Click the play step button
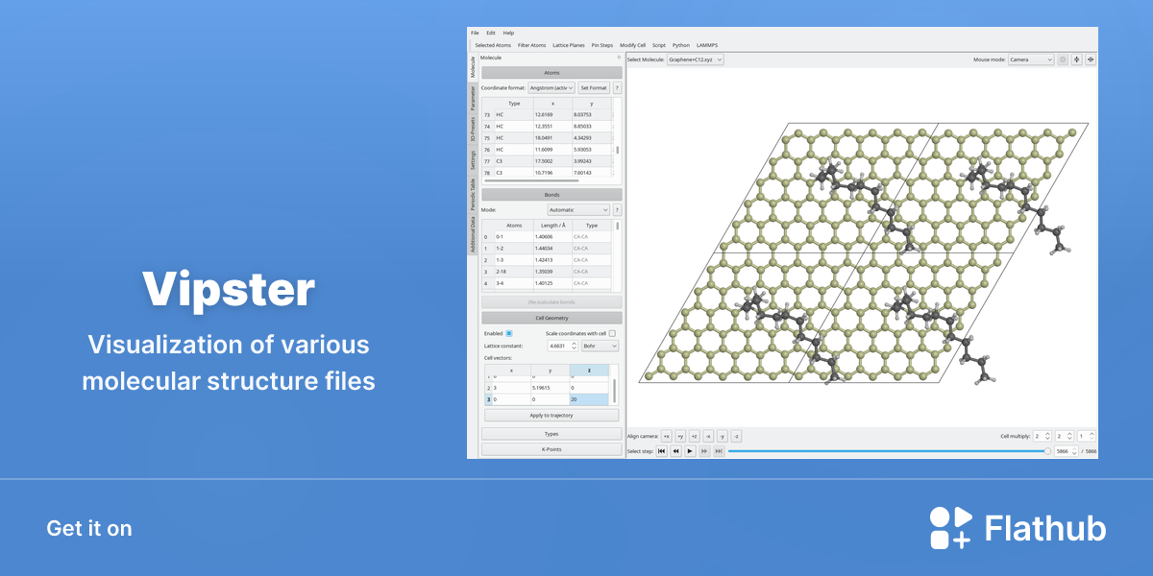Image resolution: width=1153 pixels, height=576 pixels. (x=690, y=450)
